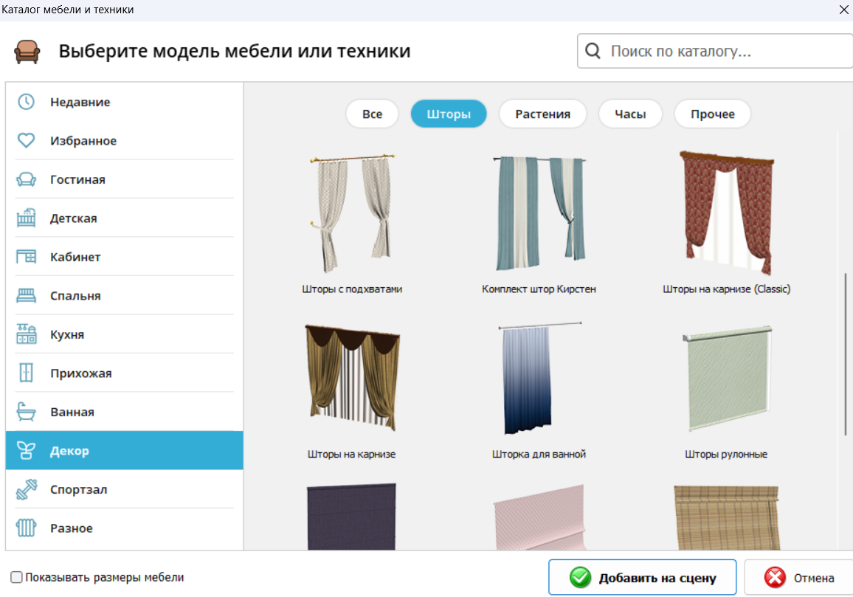Select the Комплект штор Кирстен thumbnail

pos(539,213)
